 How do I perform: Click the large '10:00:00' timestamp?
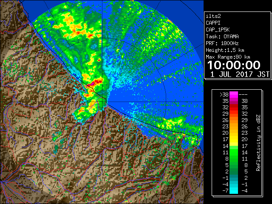(x=234, y=65)
